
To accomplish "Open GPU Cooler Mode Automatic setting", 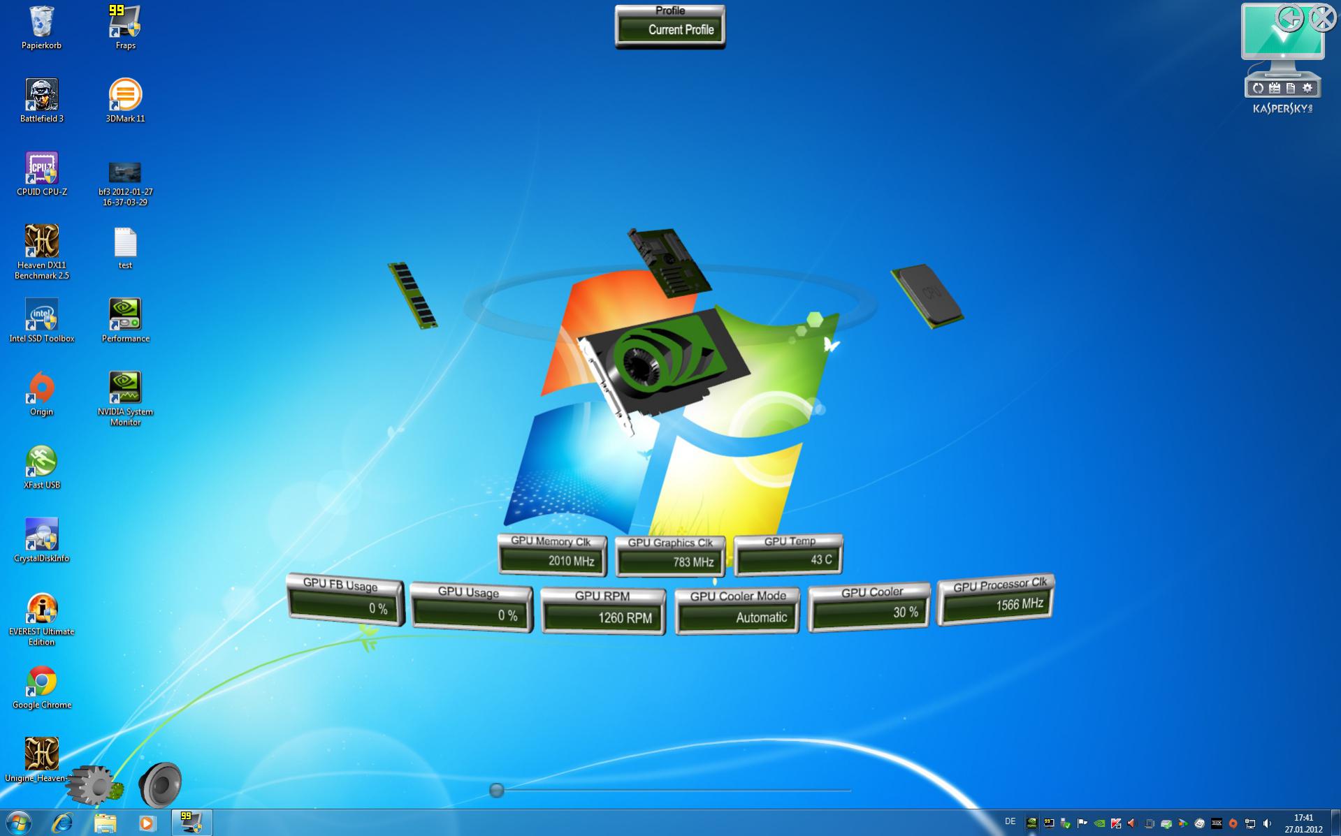I will (x=737, y=611).
